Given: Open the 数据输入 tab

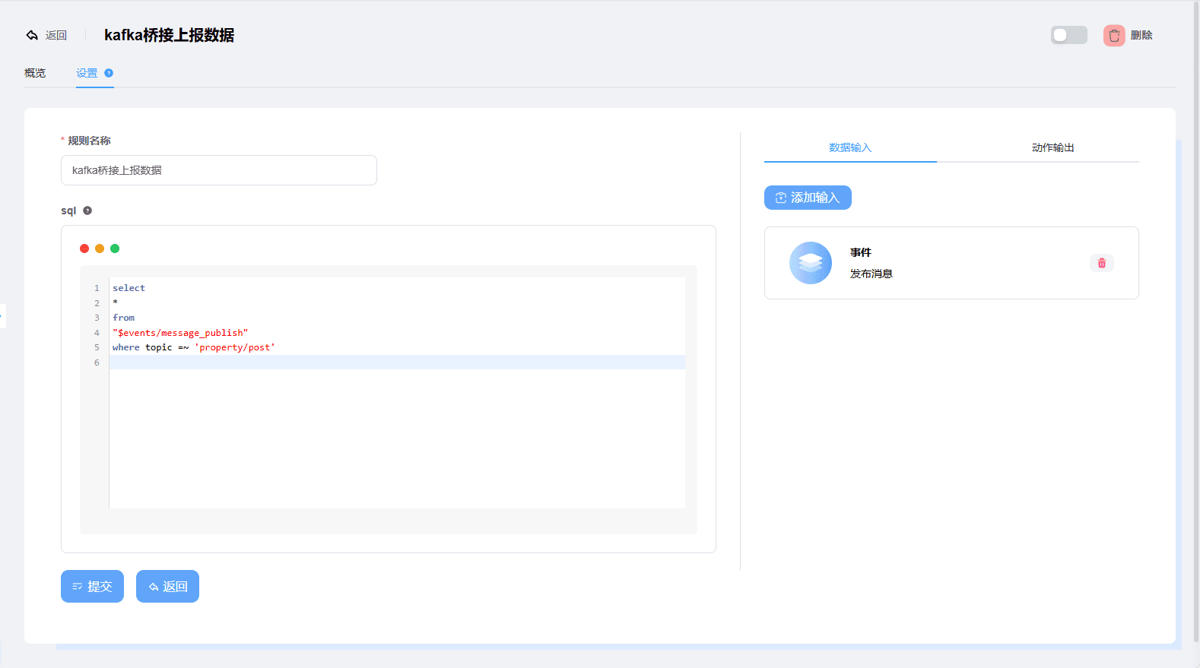Looking at the screenshot, I should tap(850, 147).
